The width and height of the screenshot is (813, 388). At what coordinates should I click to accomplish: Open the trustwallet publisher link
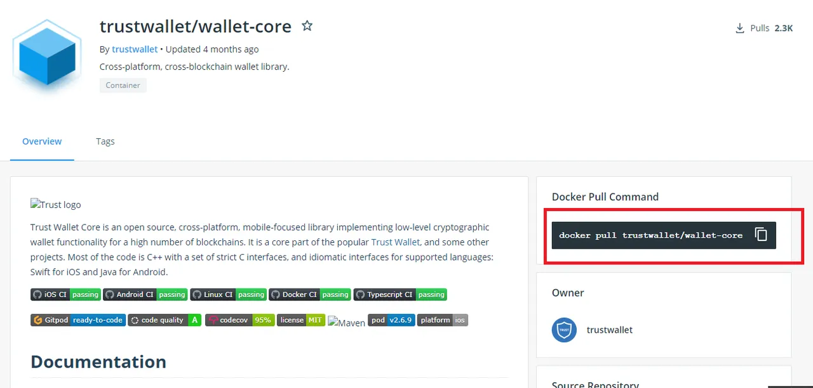[135, 49]
